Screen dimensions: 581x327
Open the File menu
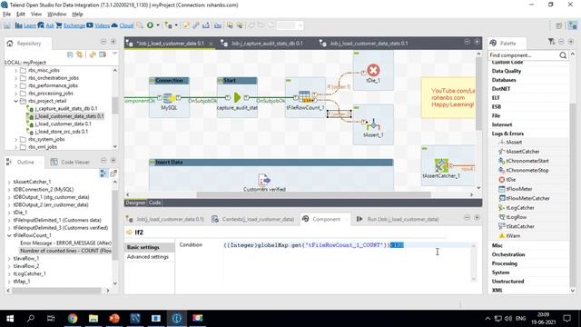(6, 15)
